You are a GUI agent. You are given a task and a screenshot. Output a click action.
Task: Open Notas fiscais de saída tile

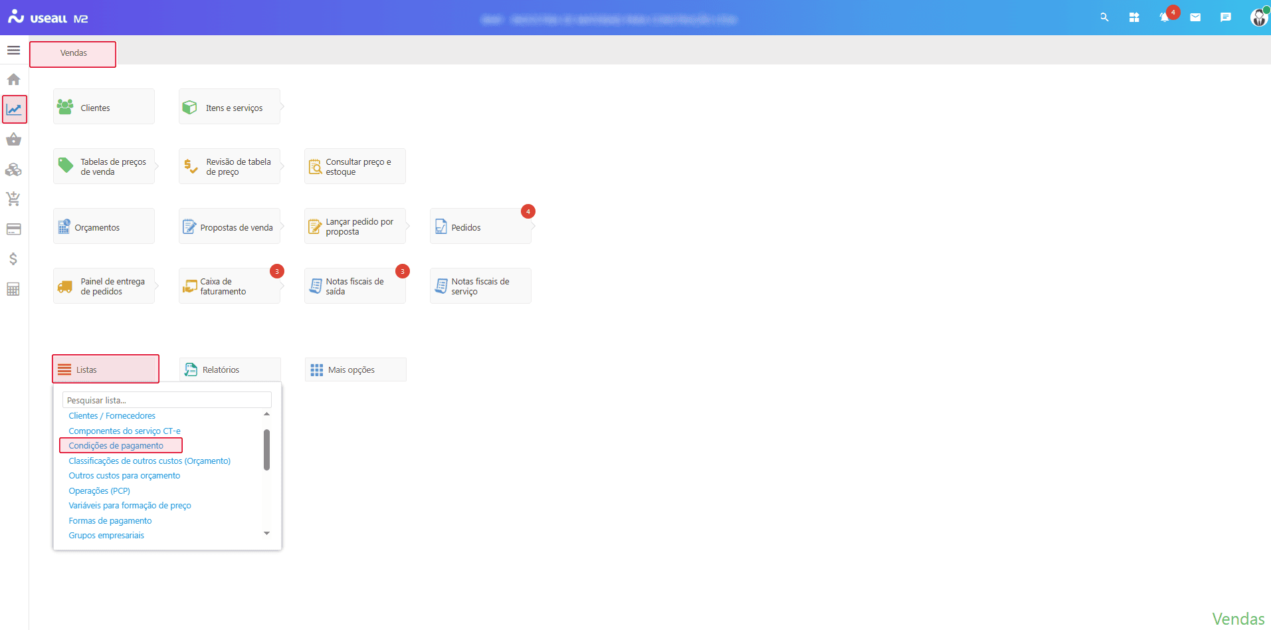point(355,286)
